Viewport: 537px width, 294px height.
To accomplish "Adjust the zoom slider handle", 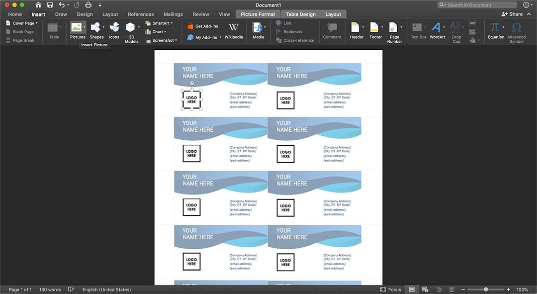I will click(486, 290).
